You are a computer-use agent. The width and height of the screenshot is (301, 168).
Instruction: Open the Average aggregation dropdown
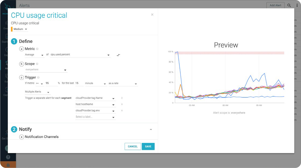pyautogui.click(x=34, y=55)
